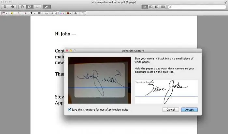Open the annotations list button
This screenshot has height=134, width=228.
(x=83, y=13)
